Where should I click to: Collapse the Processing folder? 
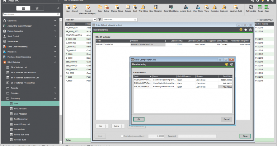(55, 98)
